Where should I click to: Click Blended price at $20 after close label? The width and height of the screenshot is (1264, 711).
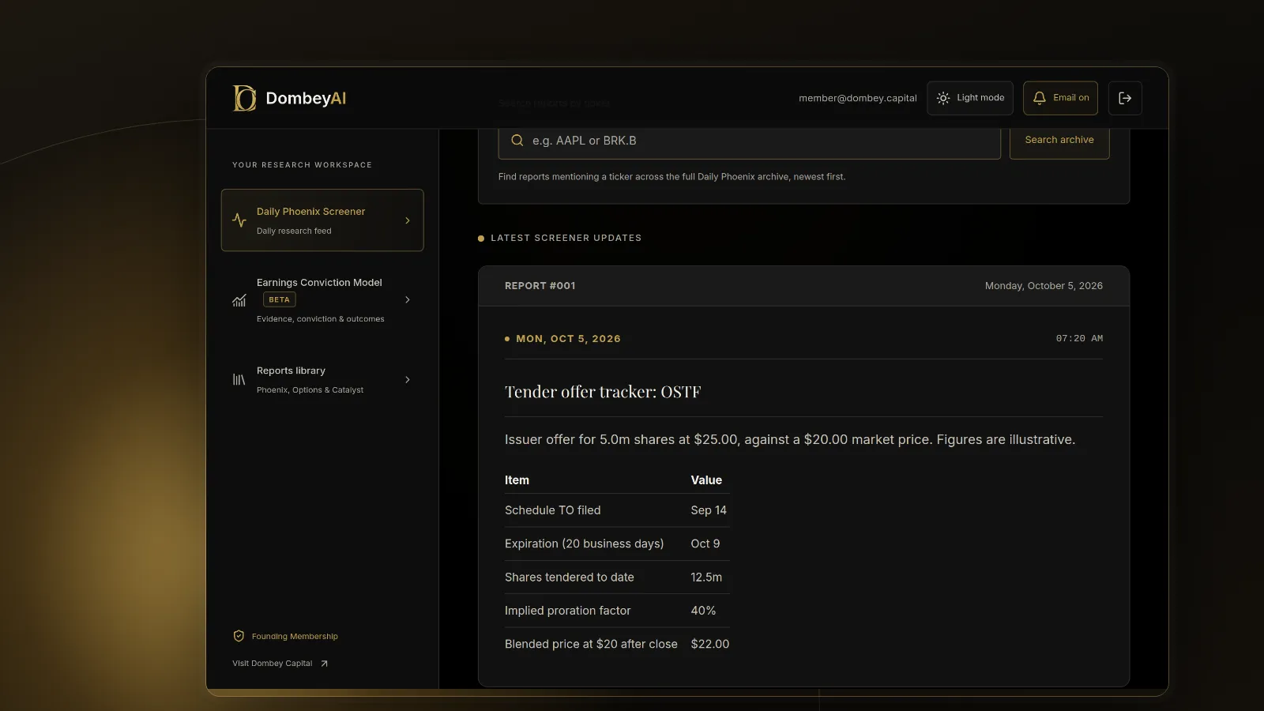591,644
